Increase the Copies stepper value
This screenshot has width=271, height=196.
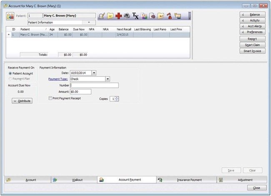(117, 98)
